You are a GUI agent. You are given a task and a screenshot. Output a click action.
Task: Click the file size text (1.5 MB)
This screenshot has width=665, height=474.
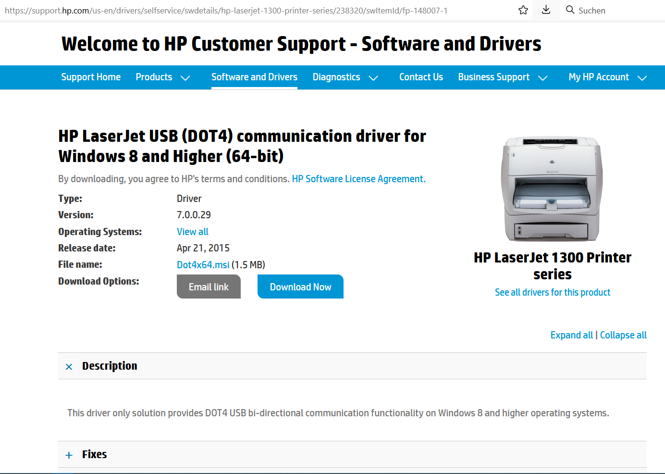coord(248,265)
